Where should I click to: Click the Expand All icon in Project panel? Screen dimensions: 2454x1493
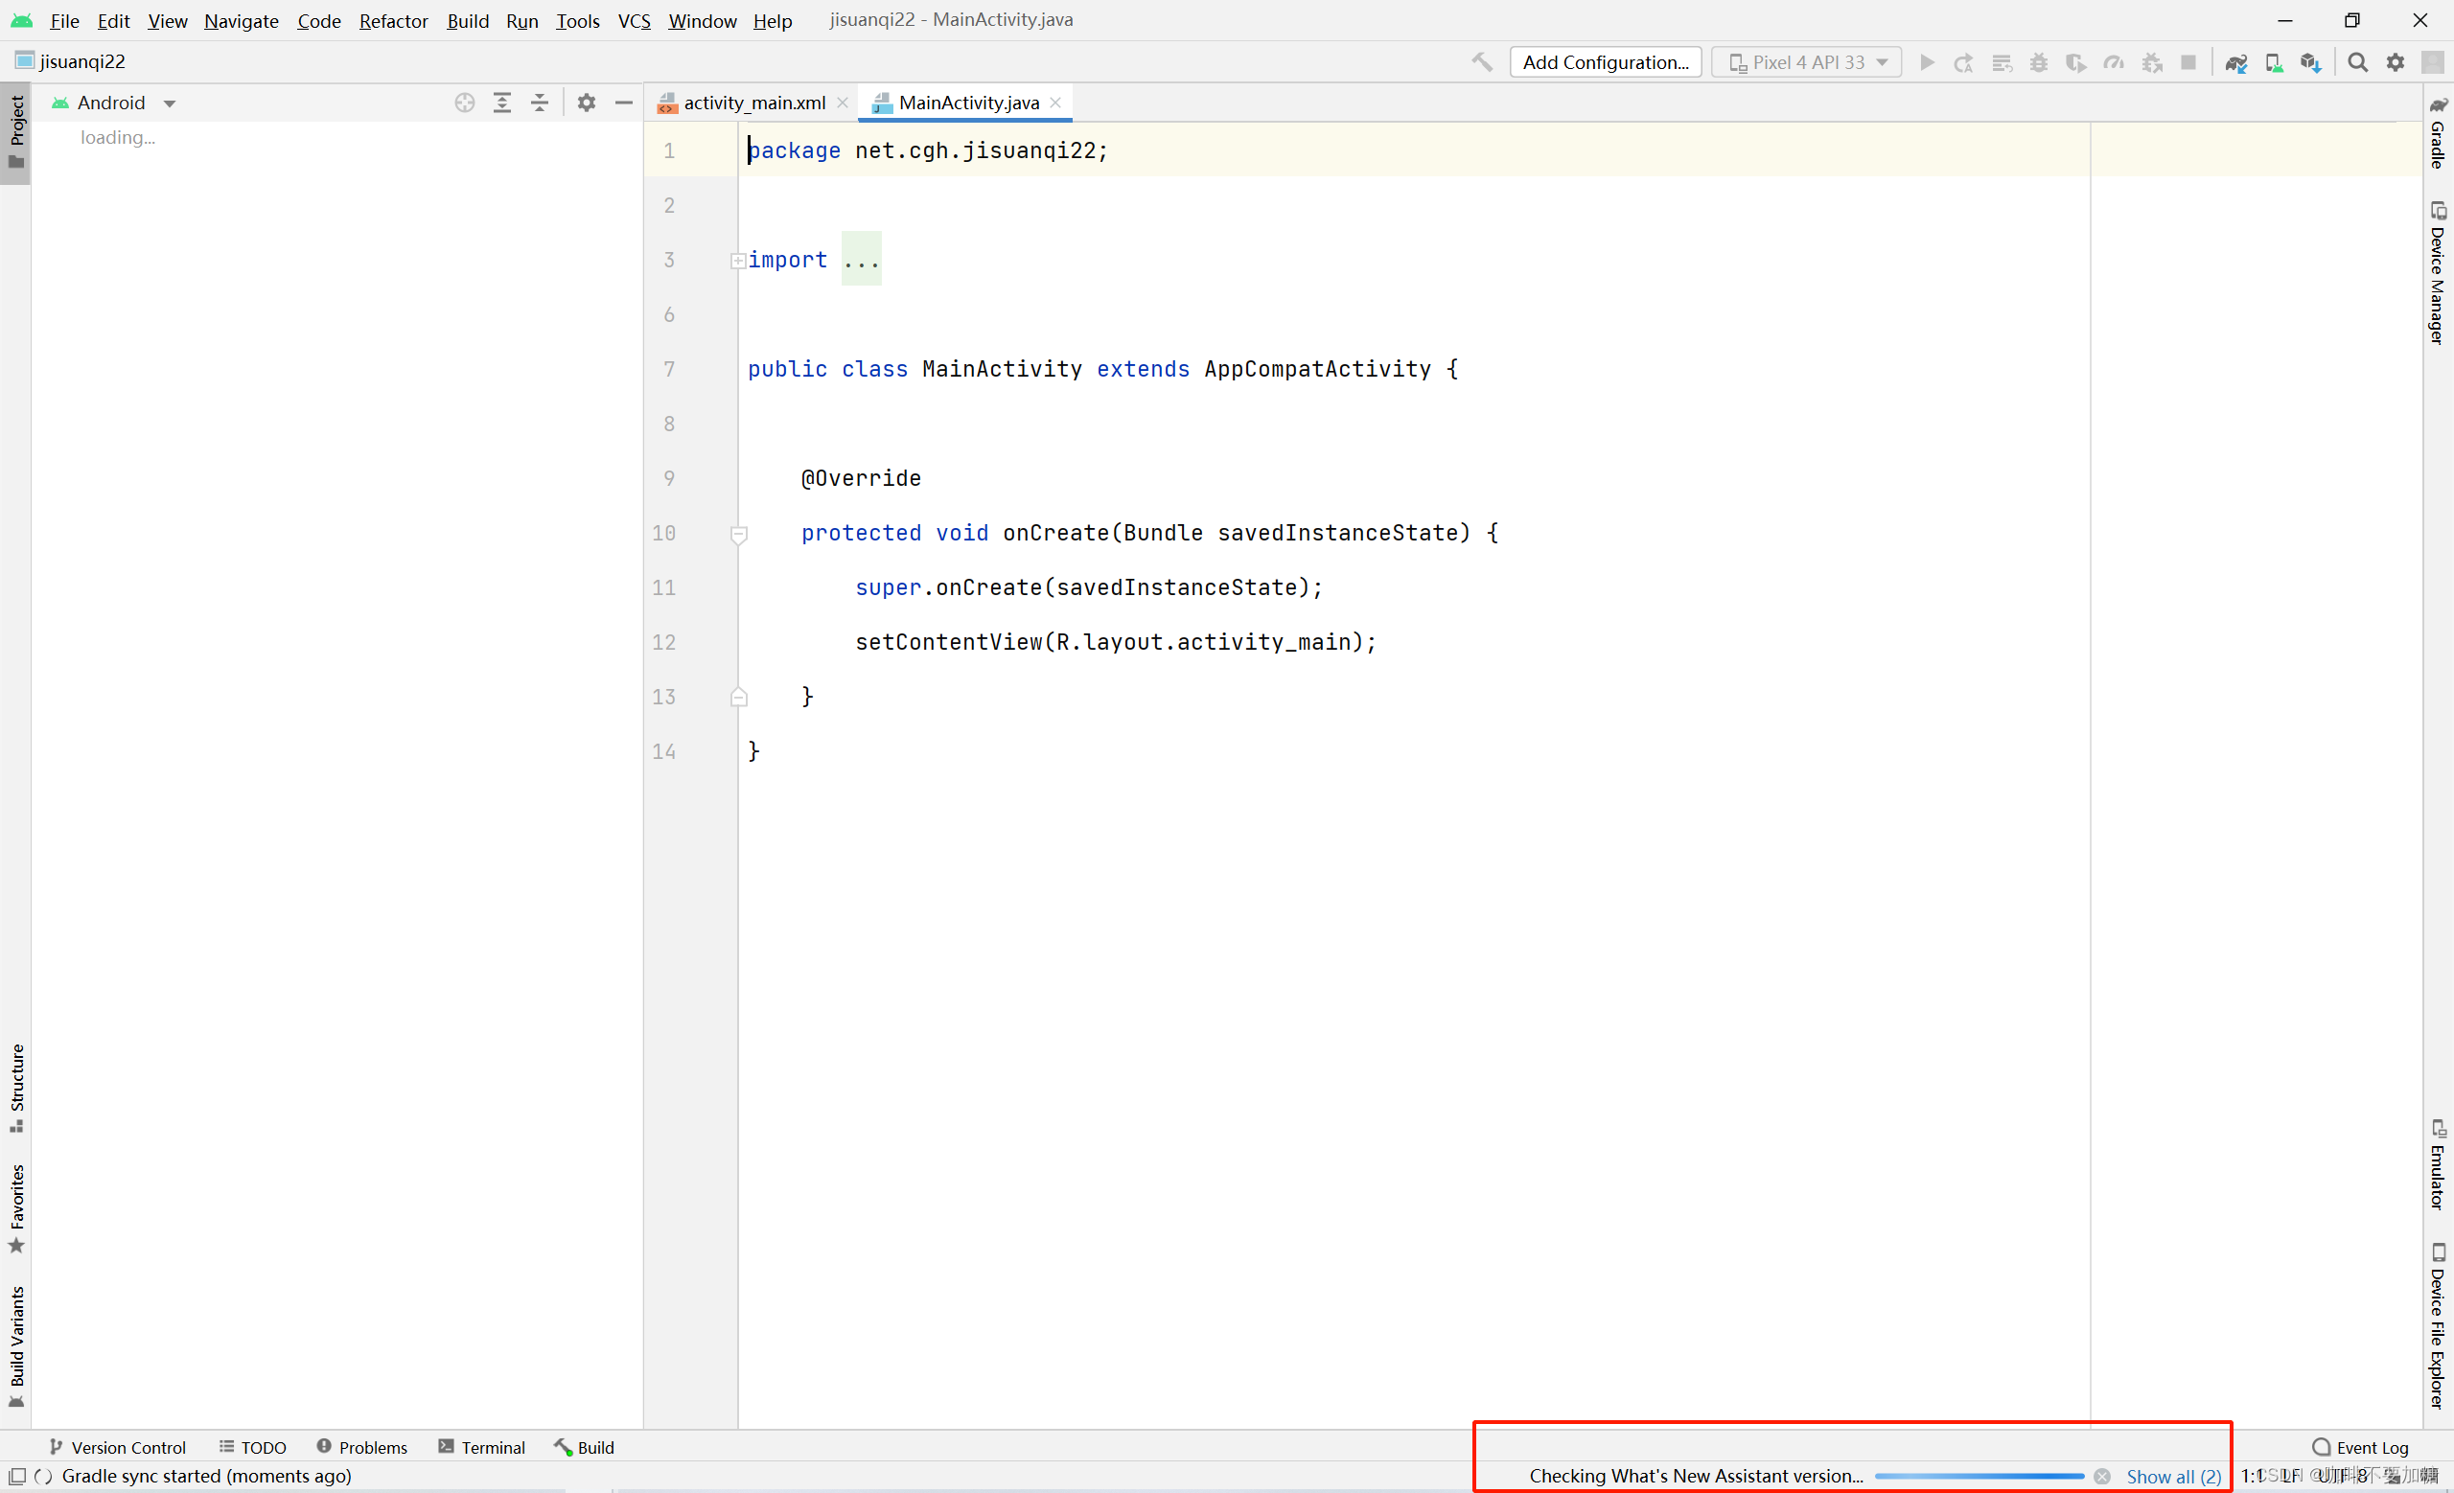(503, 103)
